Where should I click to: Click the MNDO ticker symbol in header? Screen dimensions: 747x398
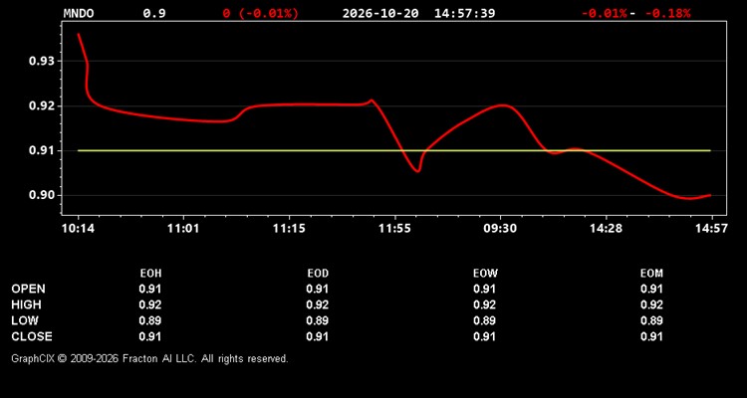tap(79, 13)
